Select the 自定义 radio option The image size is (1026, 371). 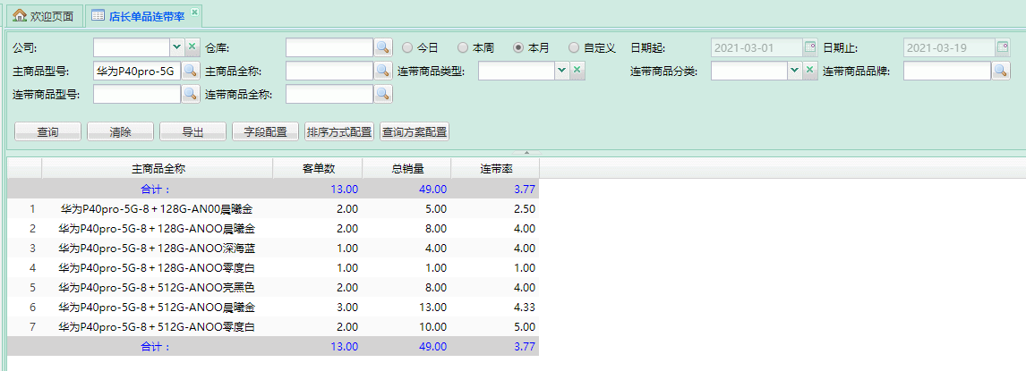tap(574, 47)
